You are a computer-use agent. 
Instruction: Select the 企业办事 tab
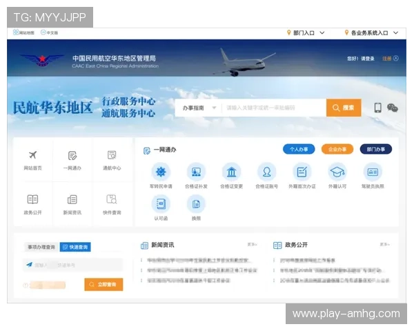pyautogui.click(x=337, y=150)
